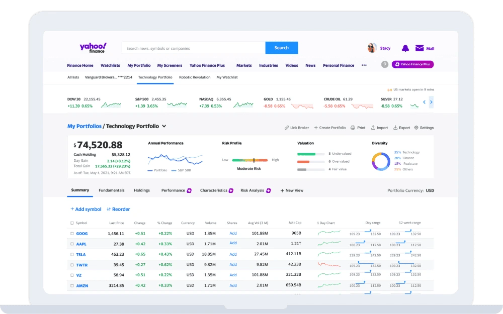
Task: Switch to the Holdings tab
Action: tap(142, 190)
